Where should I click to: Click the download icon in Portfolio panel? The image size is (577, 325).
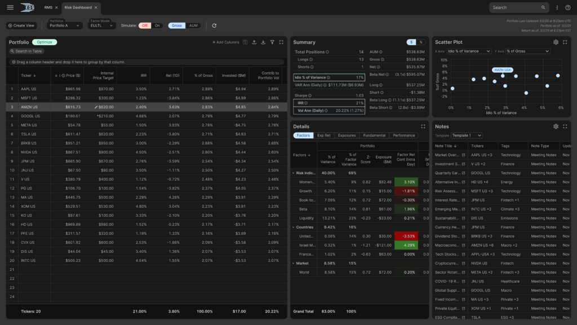point(263,42)
